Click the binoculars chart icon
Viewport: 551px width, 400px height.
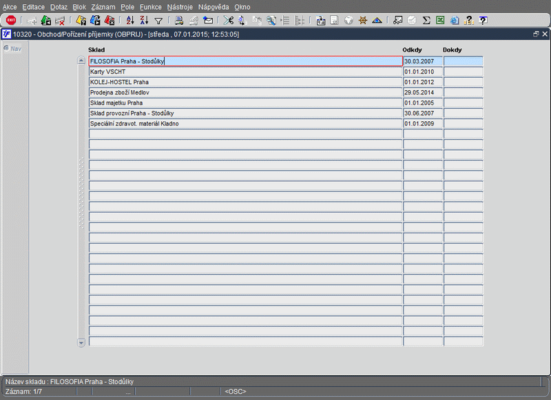(398, 21)
